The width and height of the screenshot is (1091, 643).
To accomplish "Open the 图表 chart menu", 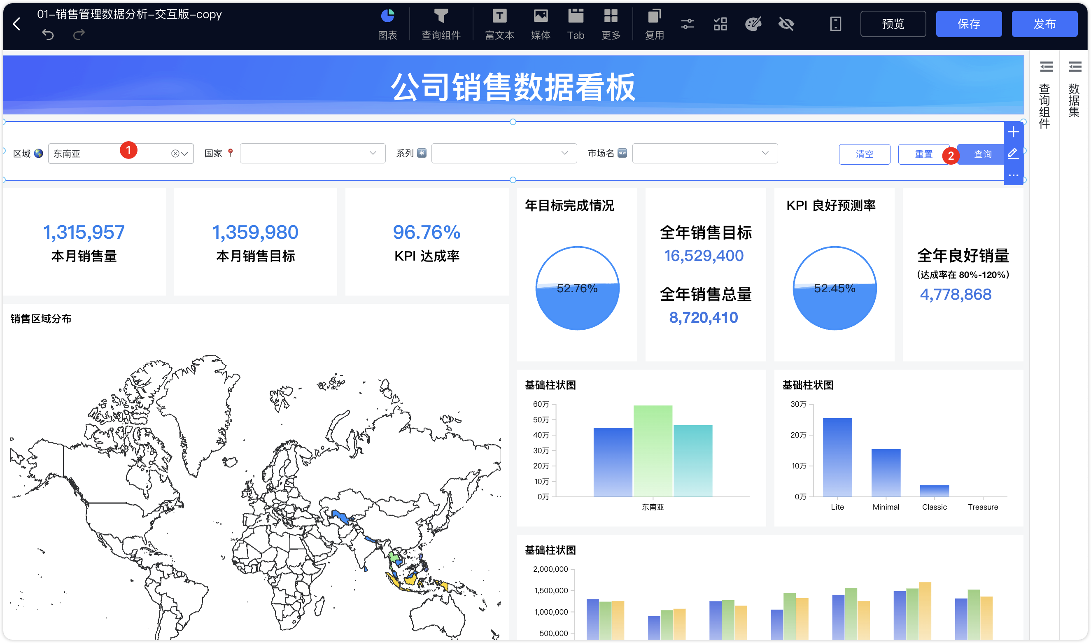I will pyautogui.click(x=387, y=24).
